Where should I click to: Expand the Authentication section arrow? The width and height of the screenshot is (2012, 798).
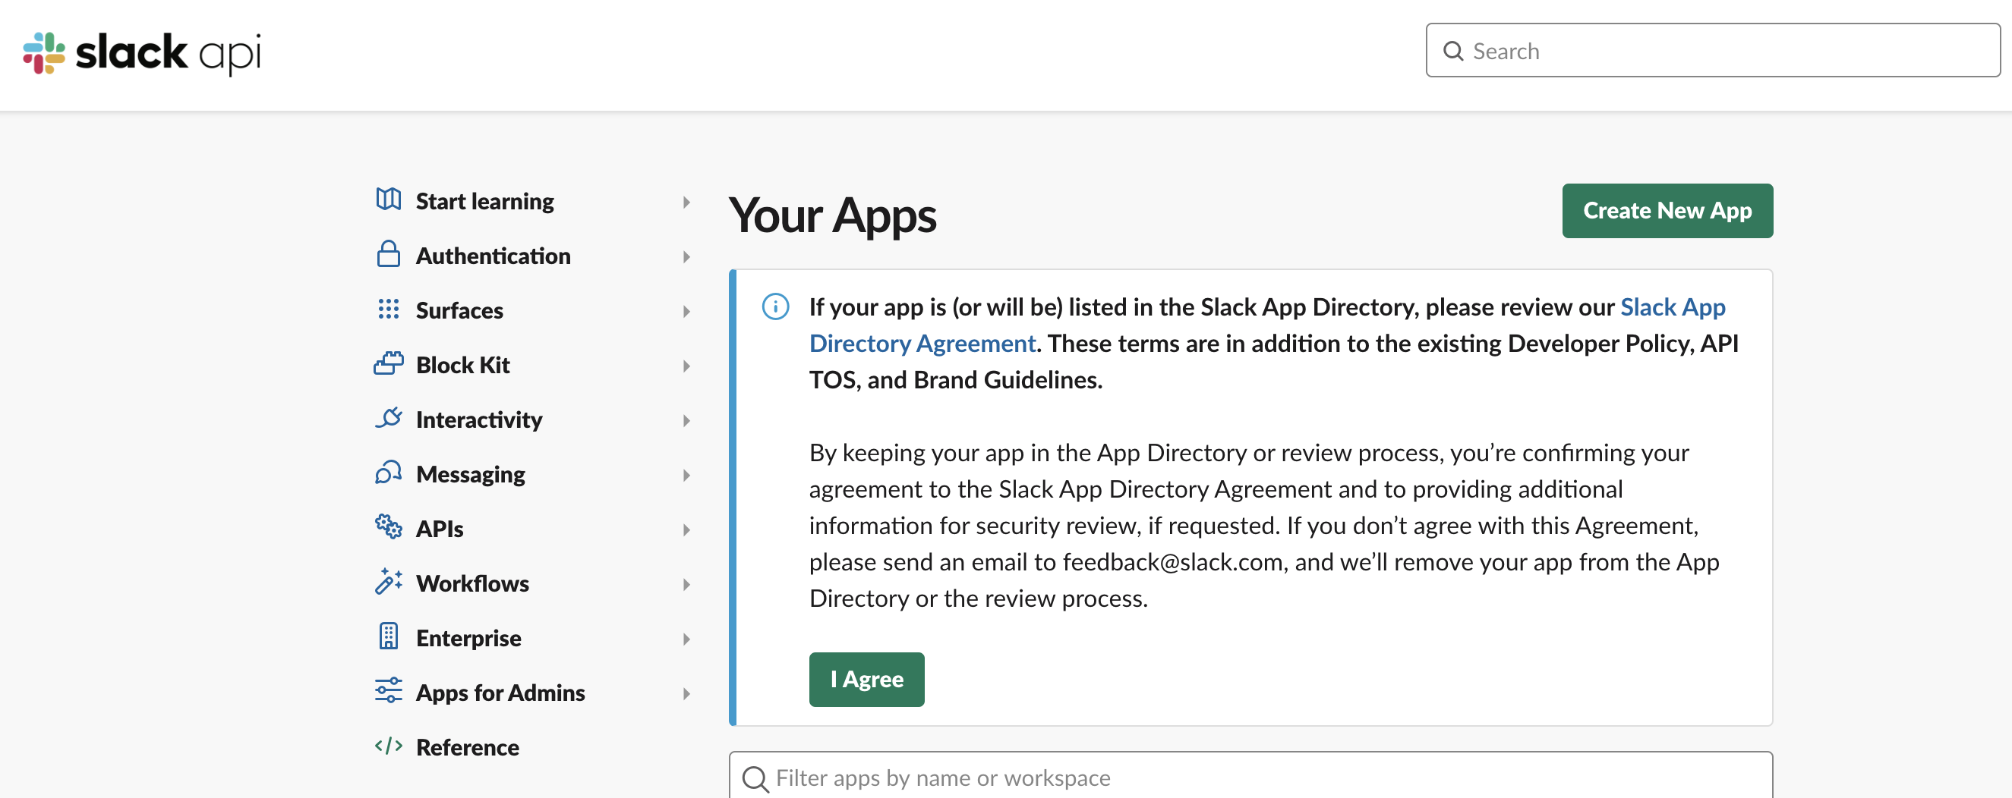[686, 256]
